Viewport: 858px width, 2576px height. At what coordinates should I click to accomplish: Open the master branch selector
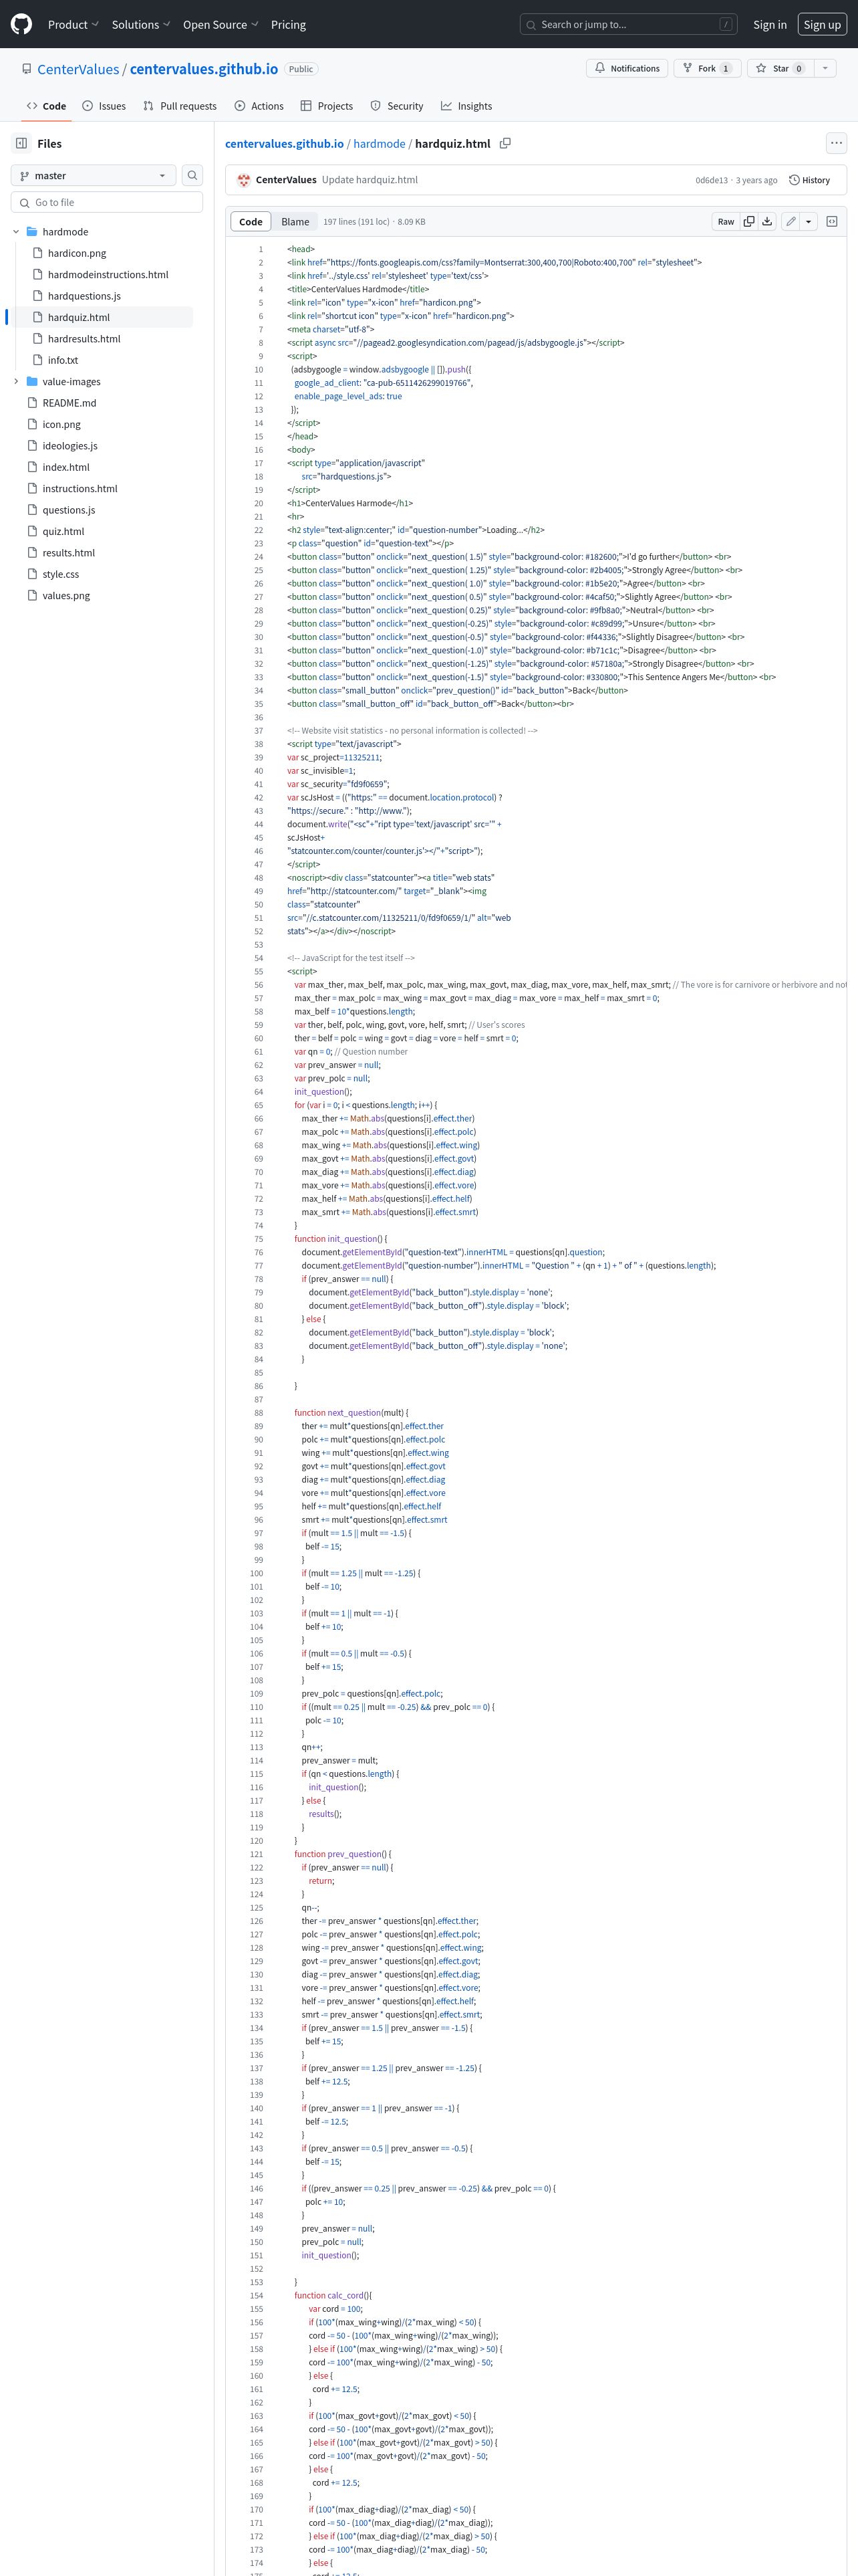tap(94, 175)
